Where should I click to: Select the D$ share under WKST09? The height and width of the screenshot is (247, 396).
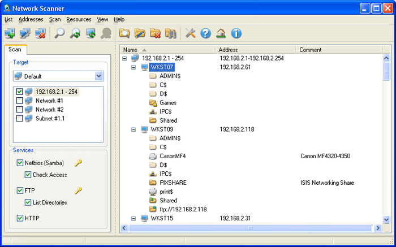pyautogui.click(x=163, y=165)
